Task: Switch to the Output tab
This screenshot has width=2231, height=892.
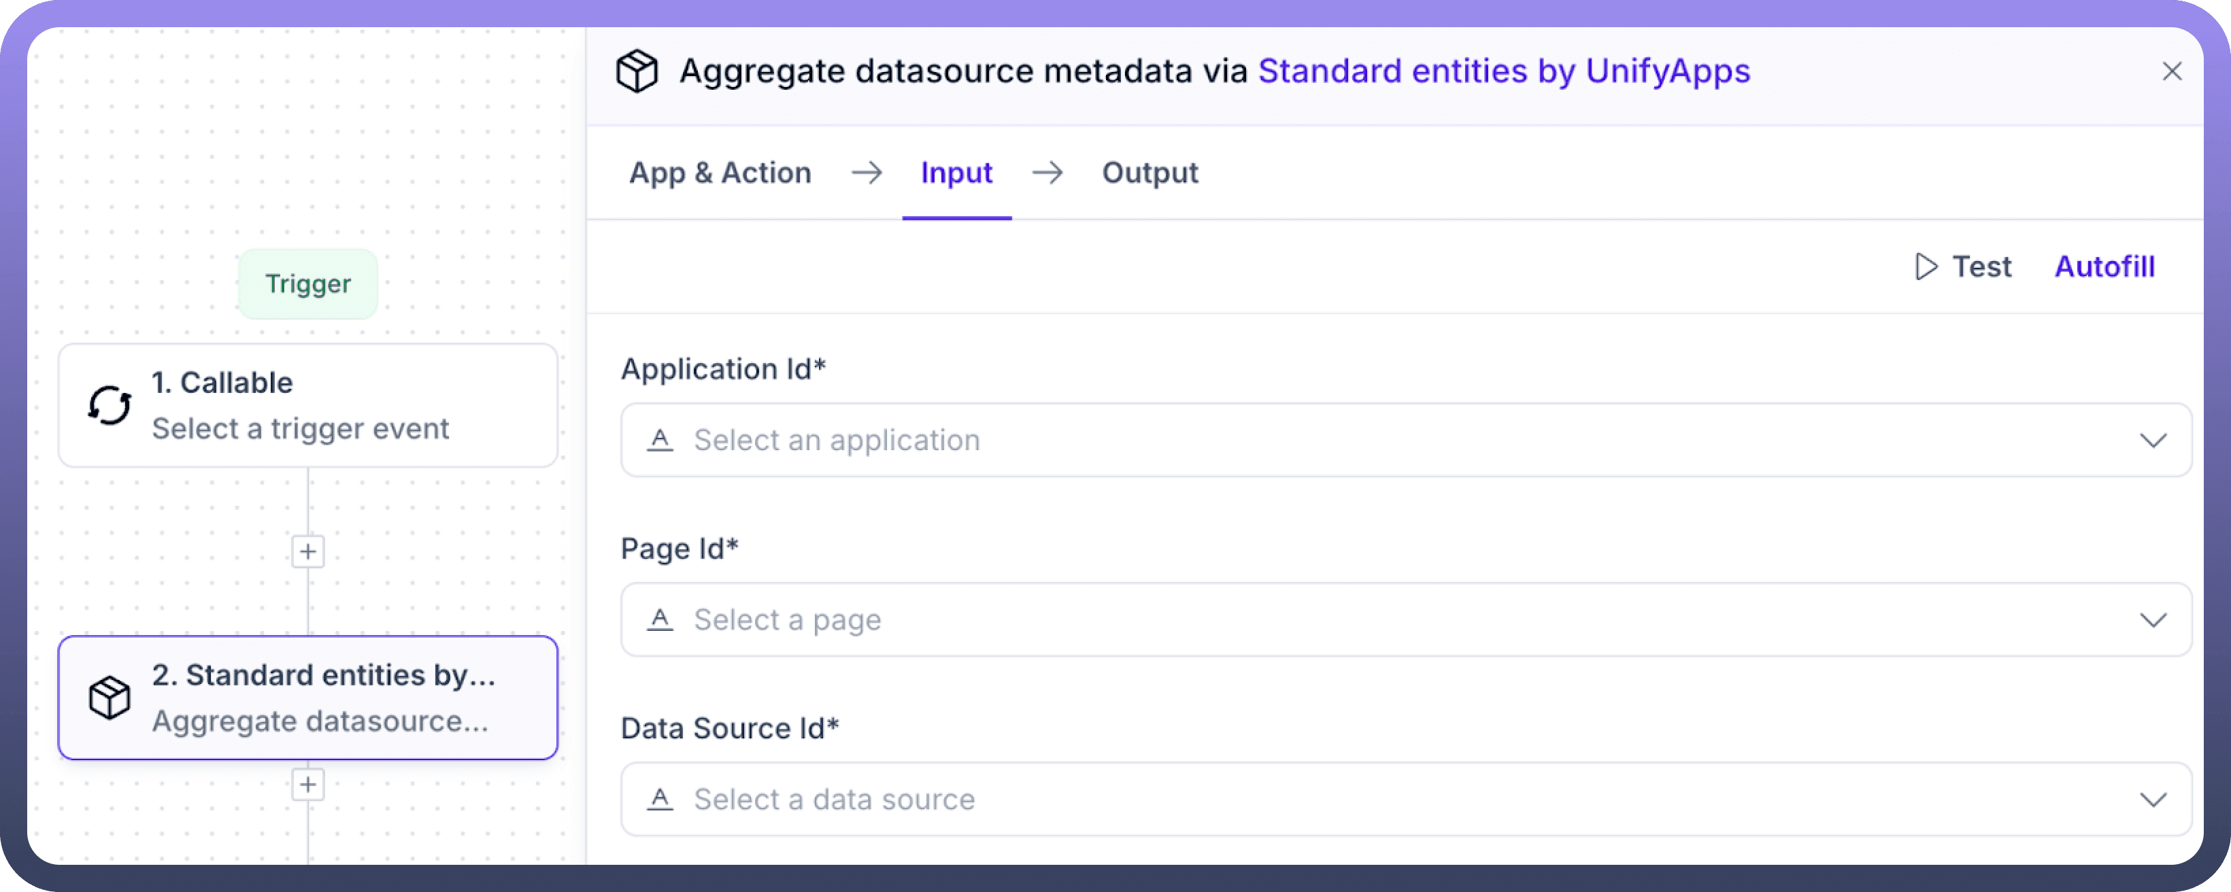Action: pos(1150,173)
